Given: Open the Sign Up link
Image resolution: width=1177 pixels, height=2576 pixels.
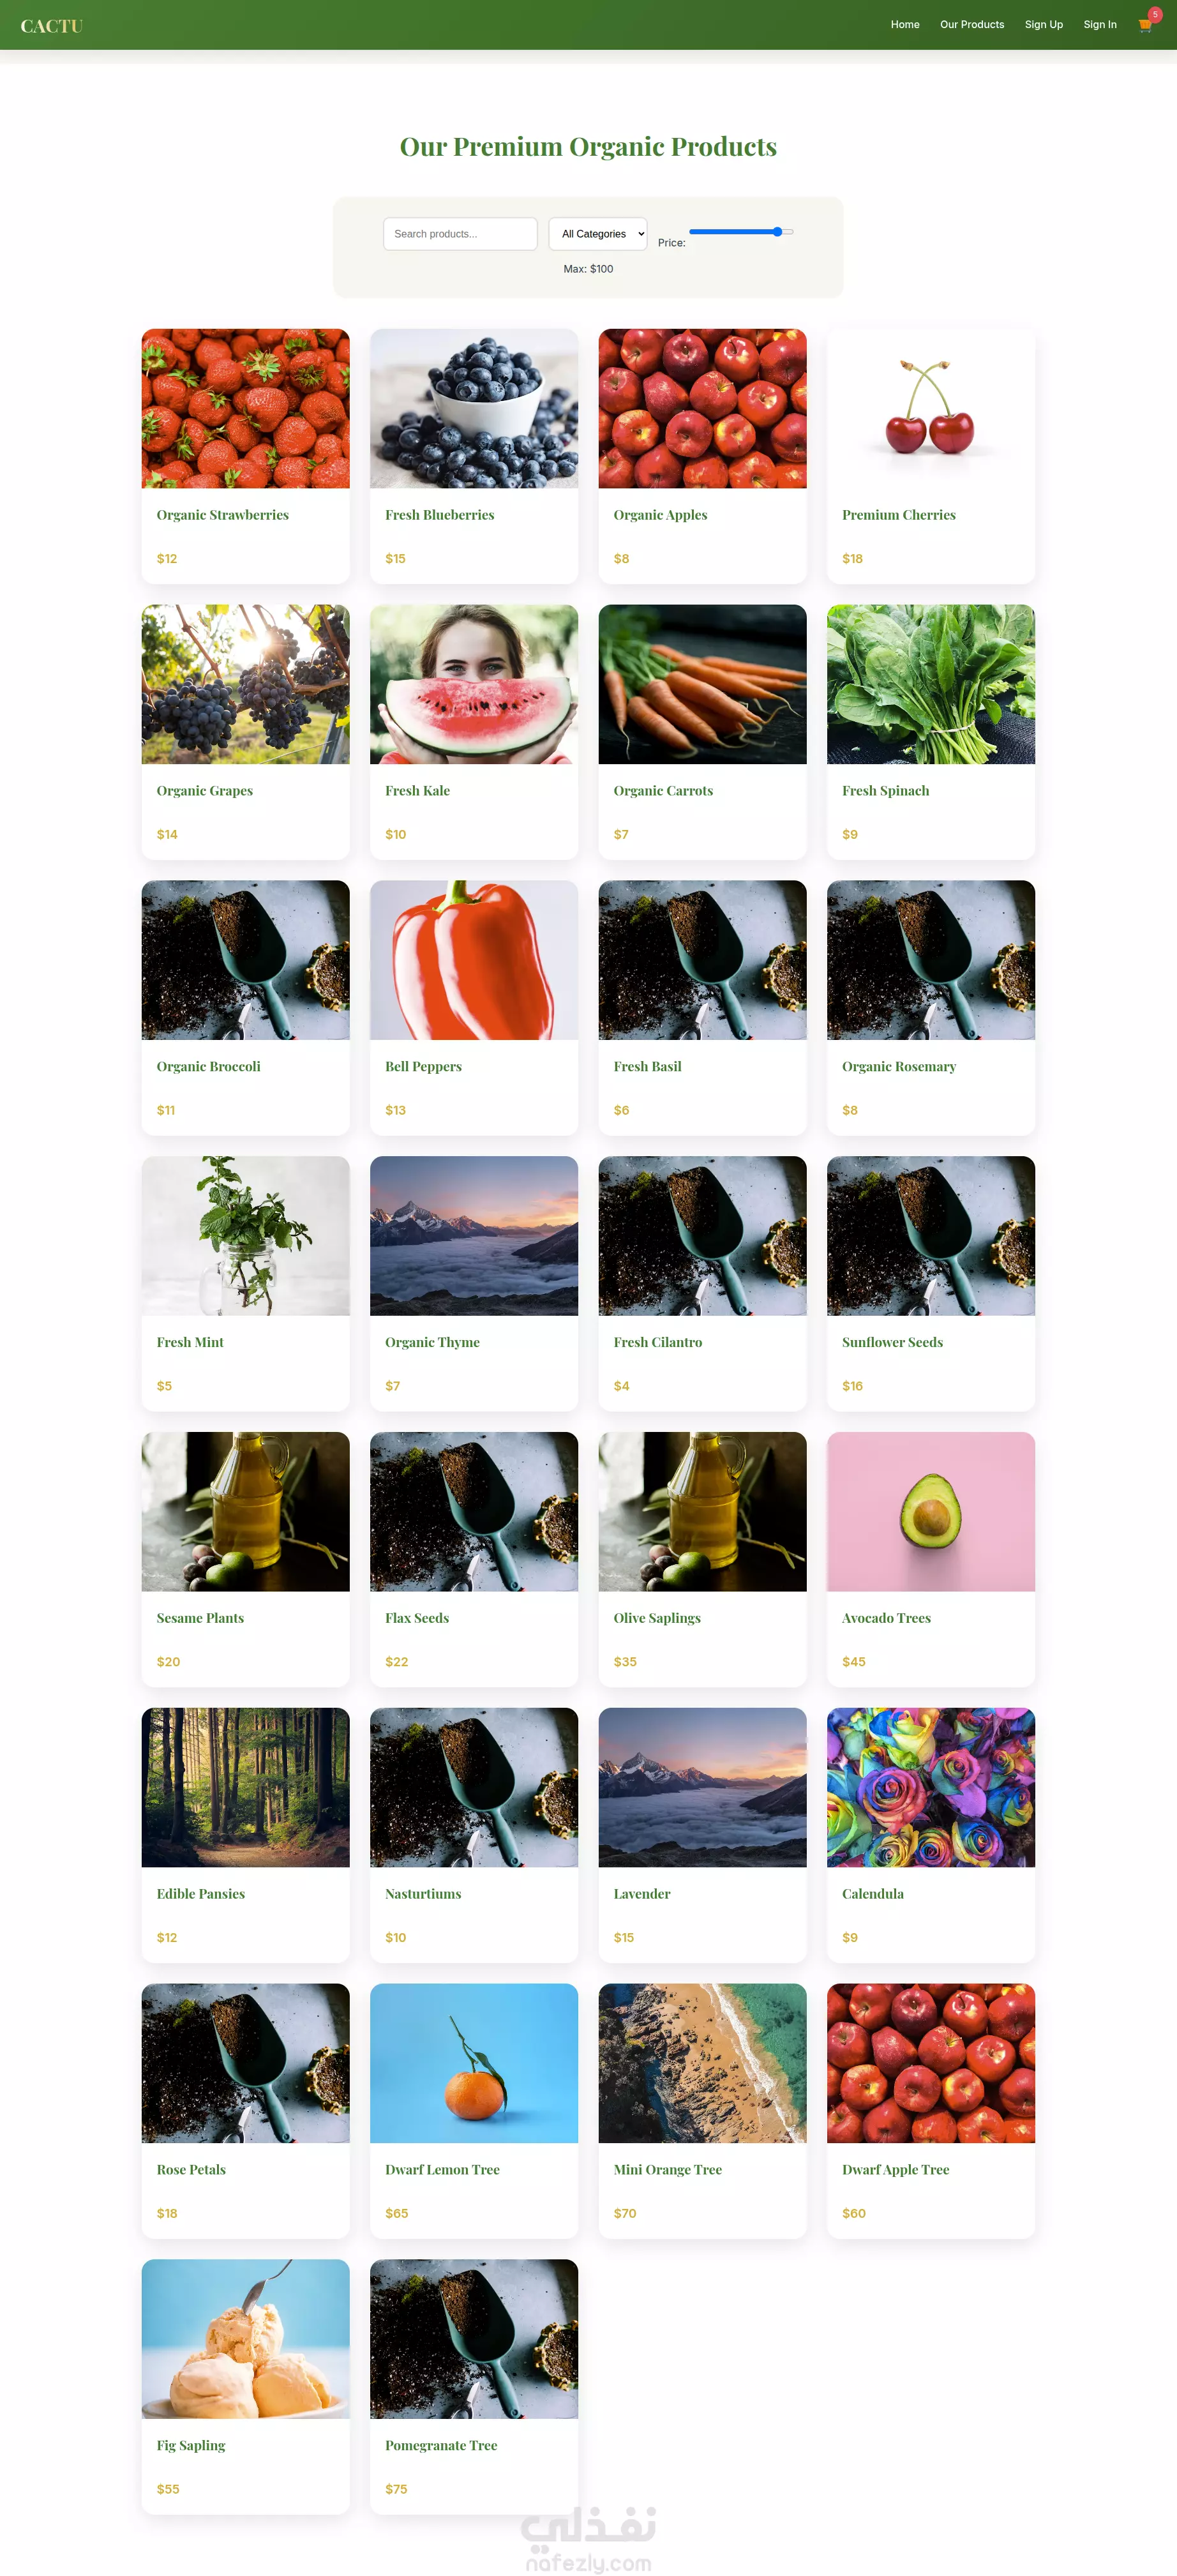Looking at the screenshot, I should [x=1043, y=25].
